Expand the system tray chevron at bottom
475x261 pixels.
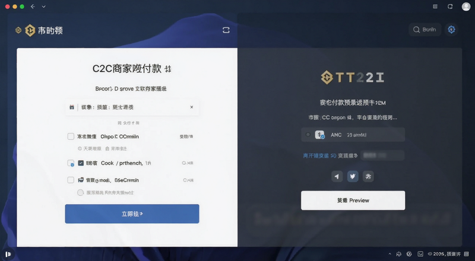[390, 254]
